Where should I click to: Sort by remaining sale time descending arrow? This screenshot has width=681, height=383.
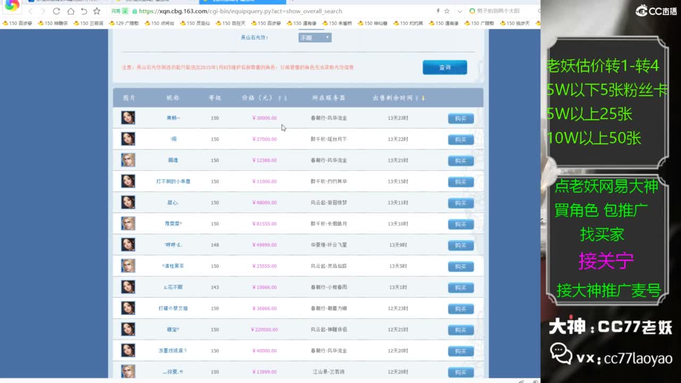[423, 98]
